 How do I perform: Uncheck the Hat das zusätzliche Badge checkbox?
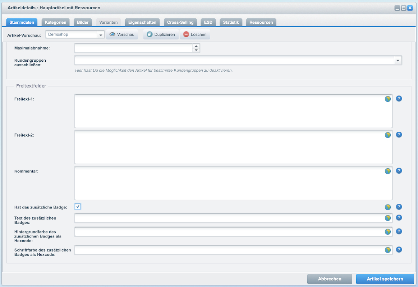coord(78,206)
